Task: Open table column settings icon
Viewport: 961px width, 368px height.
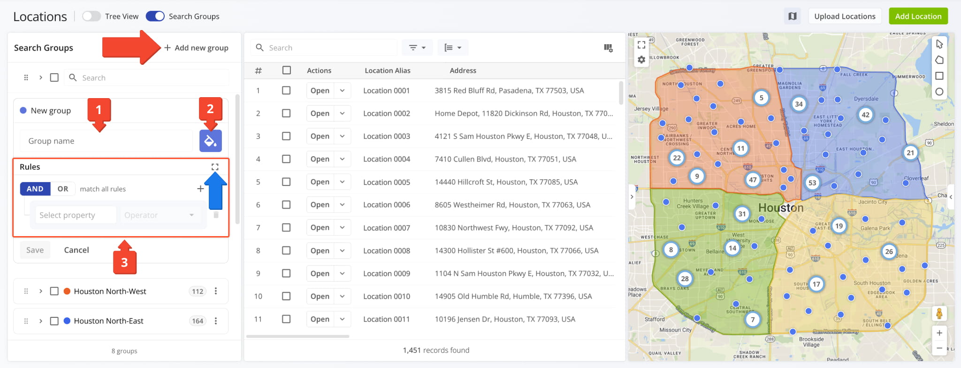Action: click(x=608, y=47)
